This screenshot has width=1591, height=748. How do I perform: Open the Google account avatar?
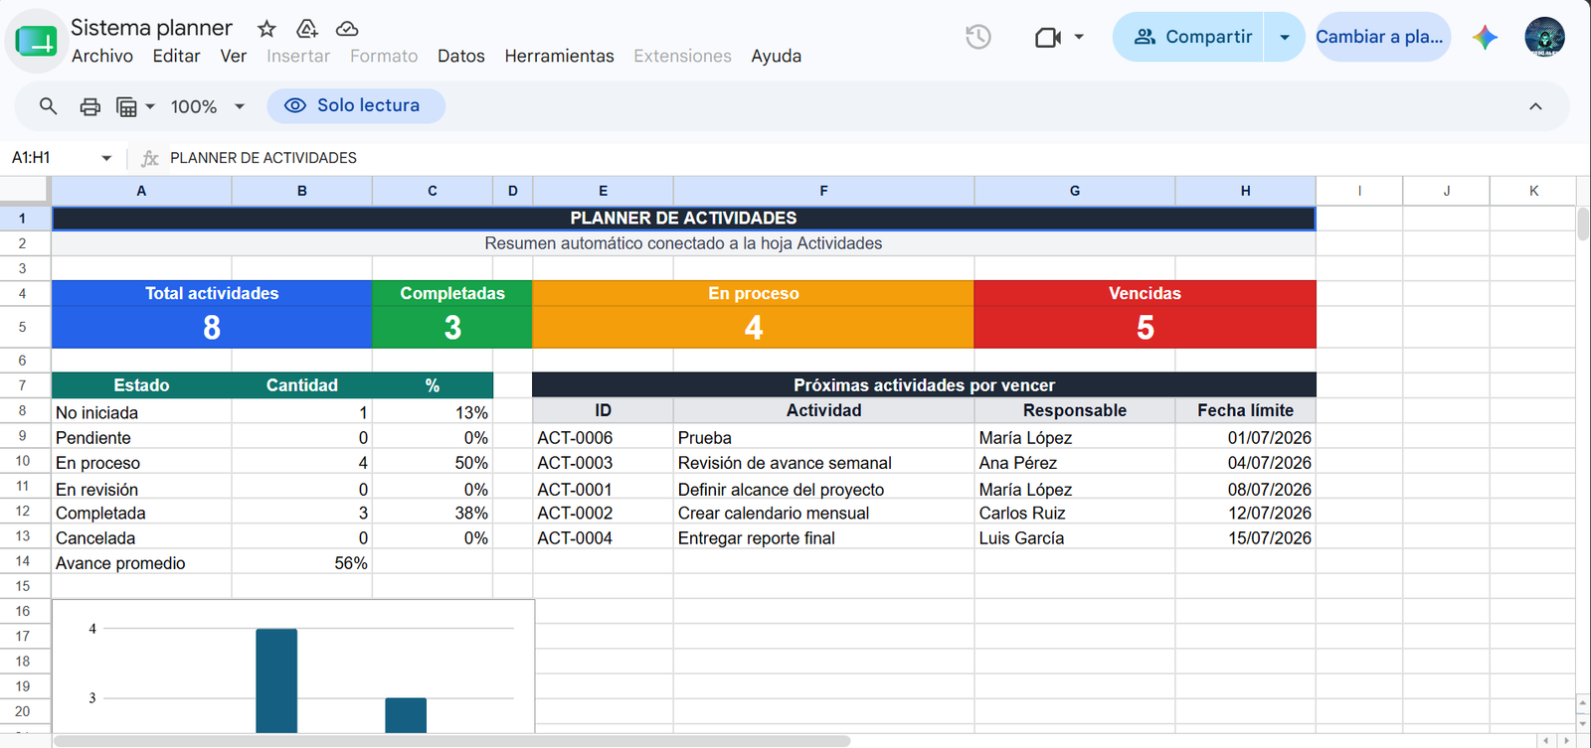click(1544, 37)
